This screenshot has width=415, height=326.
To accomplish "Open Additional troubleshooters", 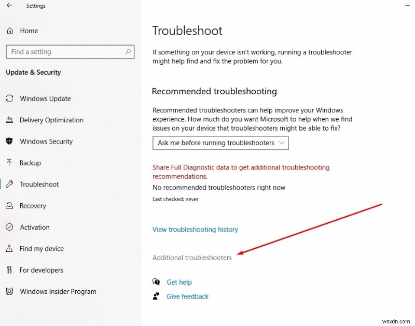I will 192,258.
